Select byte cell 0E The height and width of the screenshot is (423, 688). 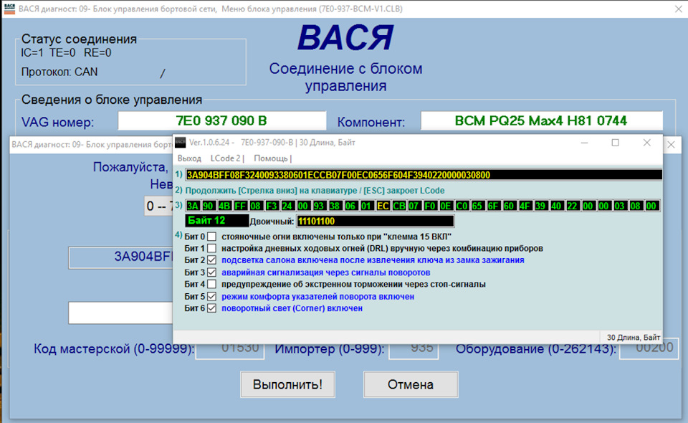click(446, 206)
